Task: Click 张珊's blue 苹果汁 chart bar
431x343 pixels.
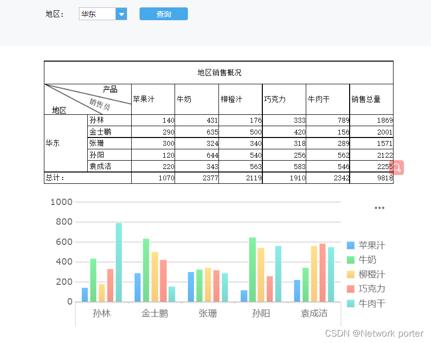Action: (191, 287)
